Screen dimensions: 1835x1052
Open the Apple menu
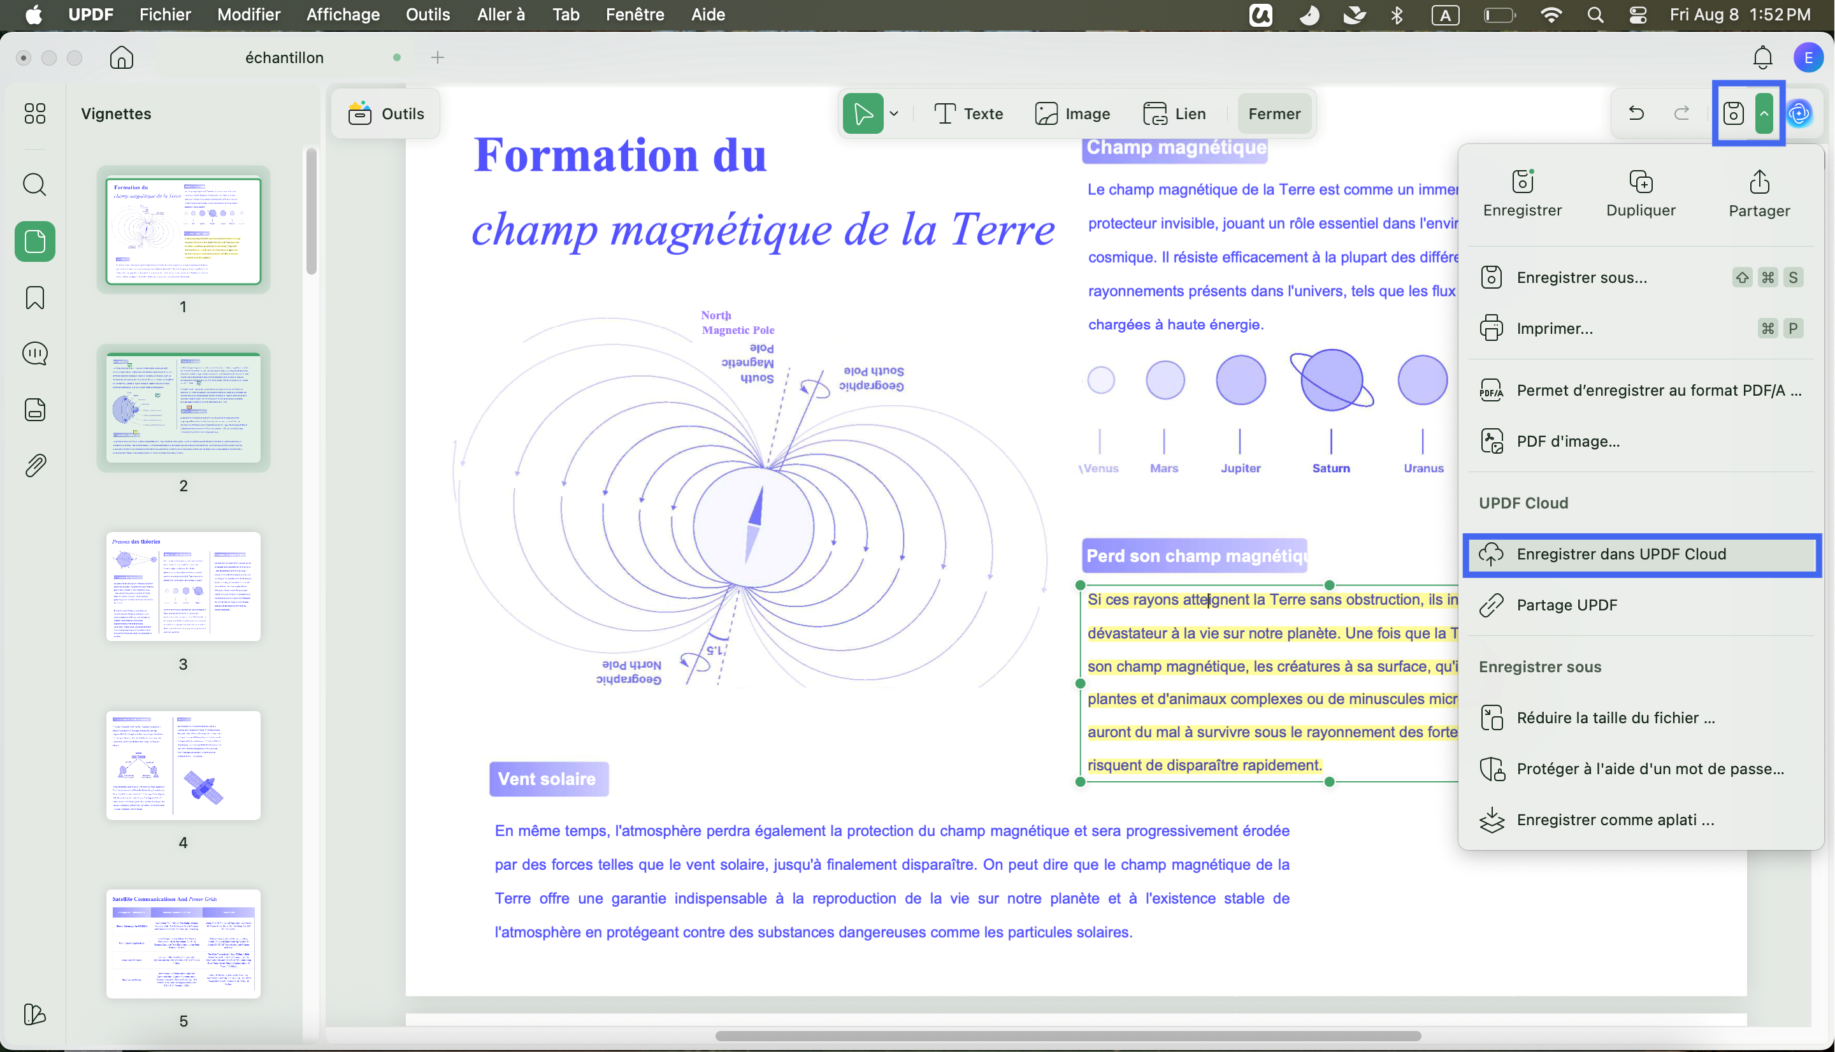tap(32, 15)
